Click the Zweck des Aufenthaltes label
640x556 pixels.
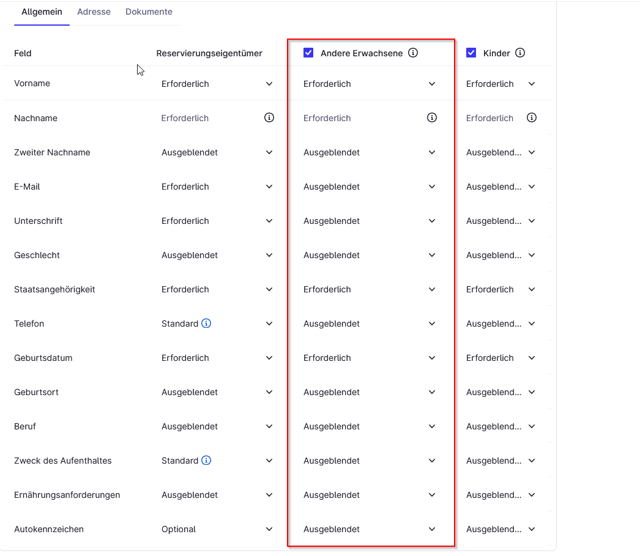63,461
